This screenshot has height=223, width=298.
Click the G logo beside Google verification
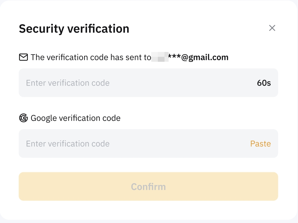(23, 118)
